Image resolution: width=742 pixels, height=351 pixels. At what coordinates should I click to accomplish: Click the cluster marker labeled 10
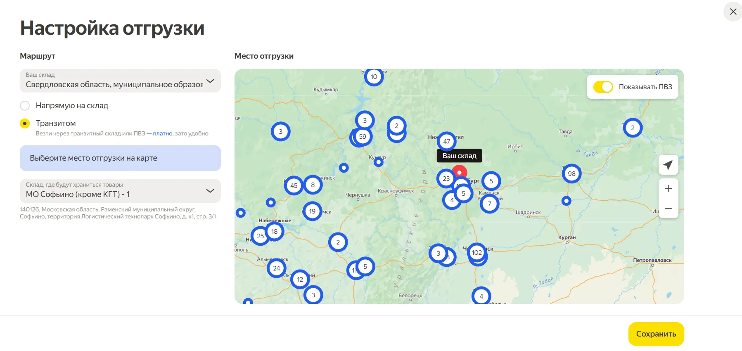[374, 77]
